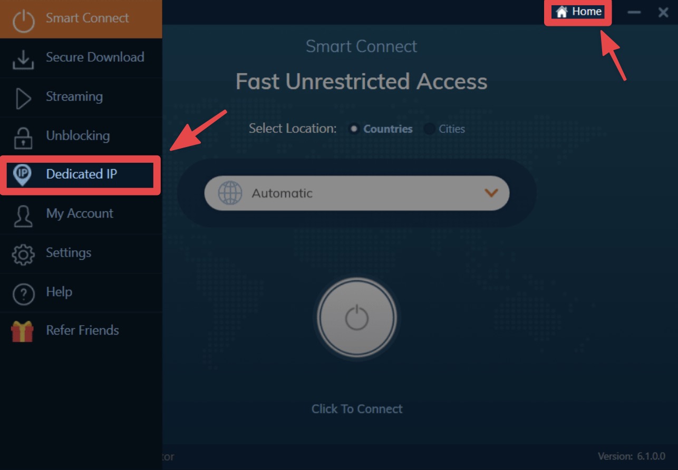Viewport: 678px width, 470px height.
Task: Click the My Account person icon
Action: 23,215
